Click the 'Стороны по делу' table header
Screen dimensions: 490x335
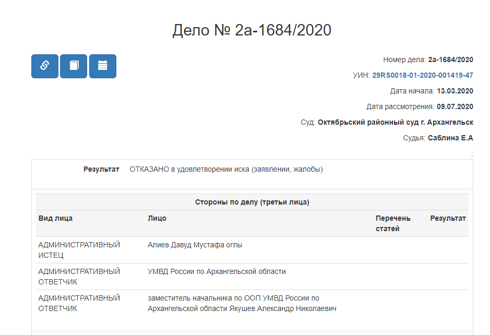252,202
